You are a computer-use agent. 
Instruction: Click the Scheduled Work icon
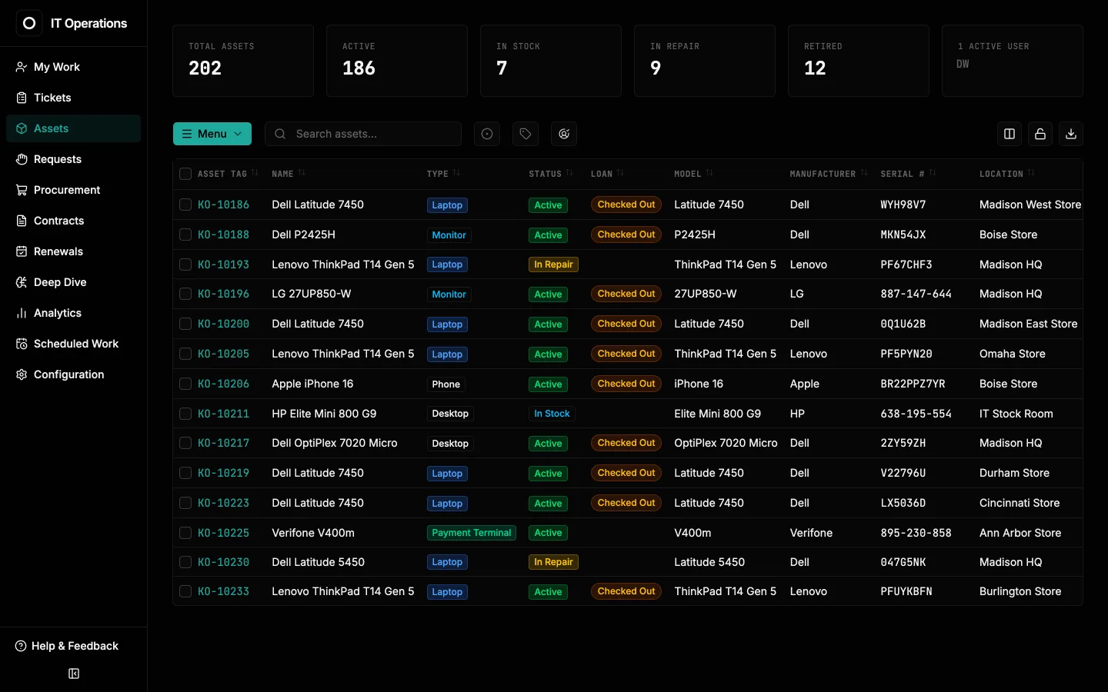(22, 344)
